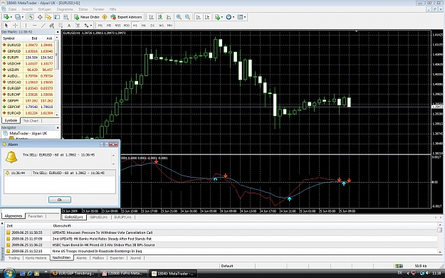Select the text label tool A

click(x=69, y=26)
